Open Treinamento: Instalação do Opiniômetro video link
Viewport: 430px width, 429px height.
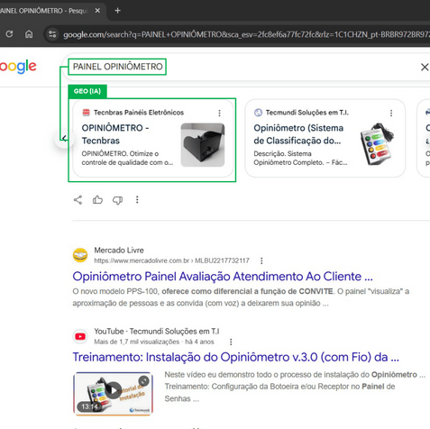pos(235,357)
